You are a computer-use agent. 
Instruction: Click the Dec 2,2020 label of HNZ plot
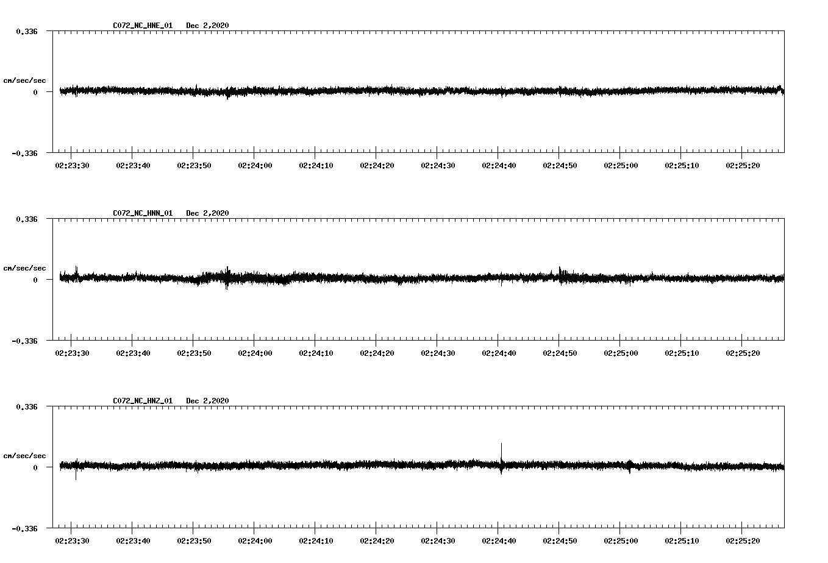207,400
